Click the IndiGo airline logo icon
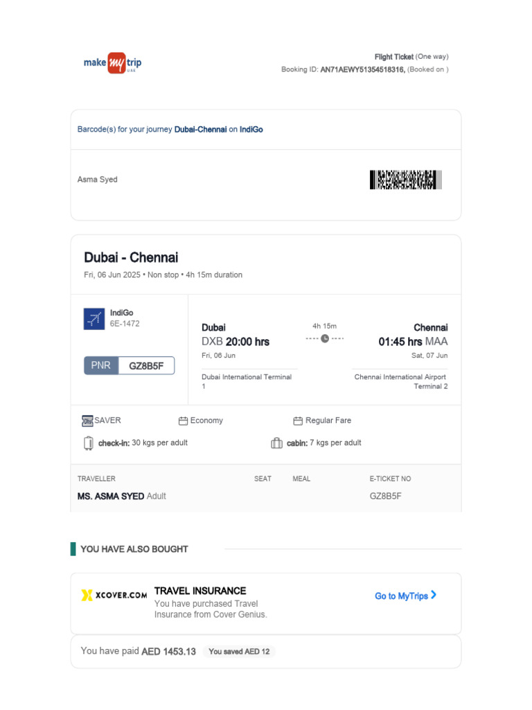532x710 pixels. click(94, 319)
